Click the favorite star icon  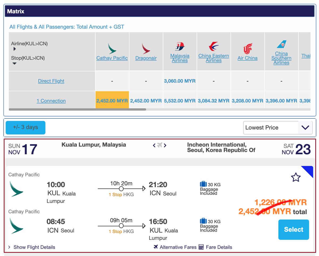coord(296,177)
